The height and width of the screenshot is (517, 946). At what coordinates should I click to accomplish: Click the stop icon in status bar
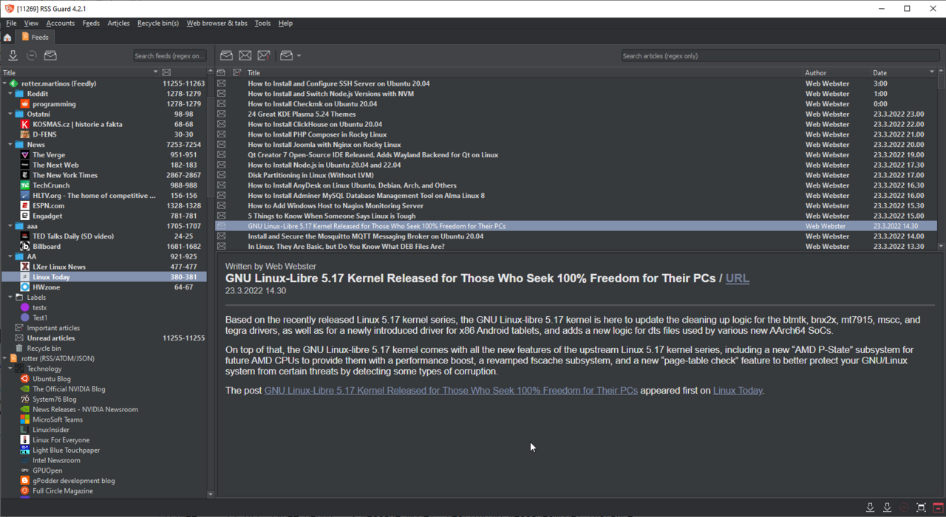pos(904,507)
